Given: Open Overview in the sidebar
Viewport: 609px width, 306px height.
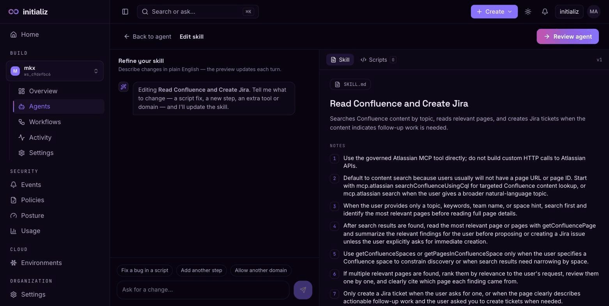Looking at the screenshot, I should pos(58,91).
